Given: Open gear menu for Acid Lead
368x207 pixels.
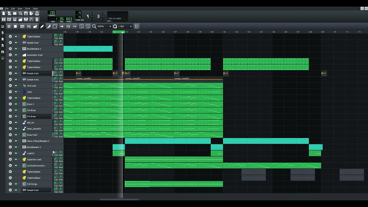Looking at the screenshot, I should (x=10, y=86).
